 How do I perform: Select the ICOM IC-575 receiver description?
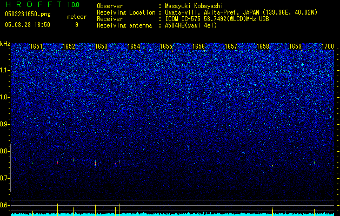click(217, 19)
